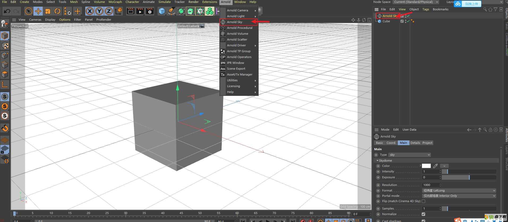Select Cube in Object Manager
The height and width of the screenshot is (222, 508).
[386, 21]
